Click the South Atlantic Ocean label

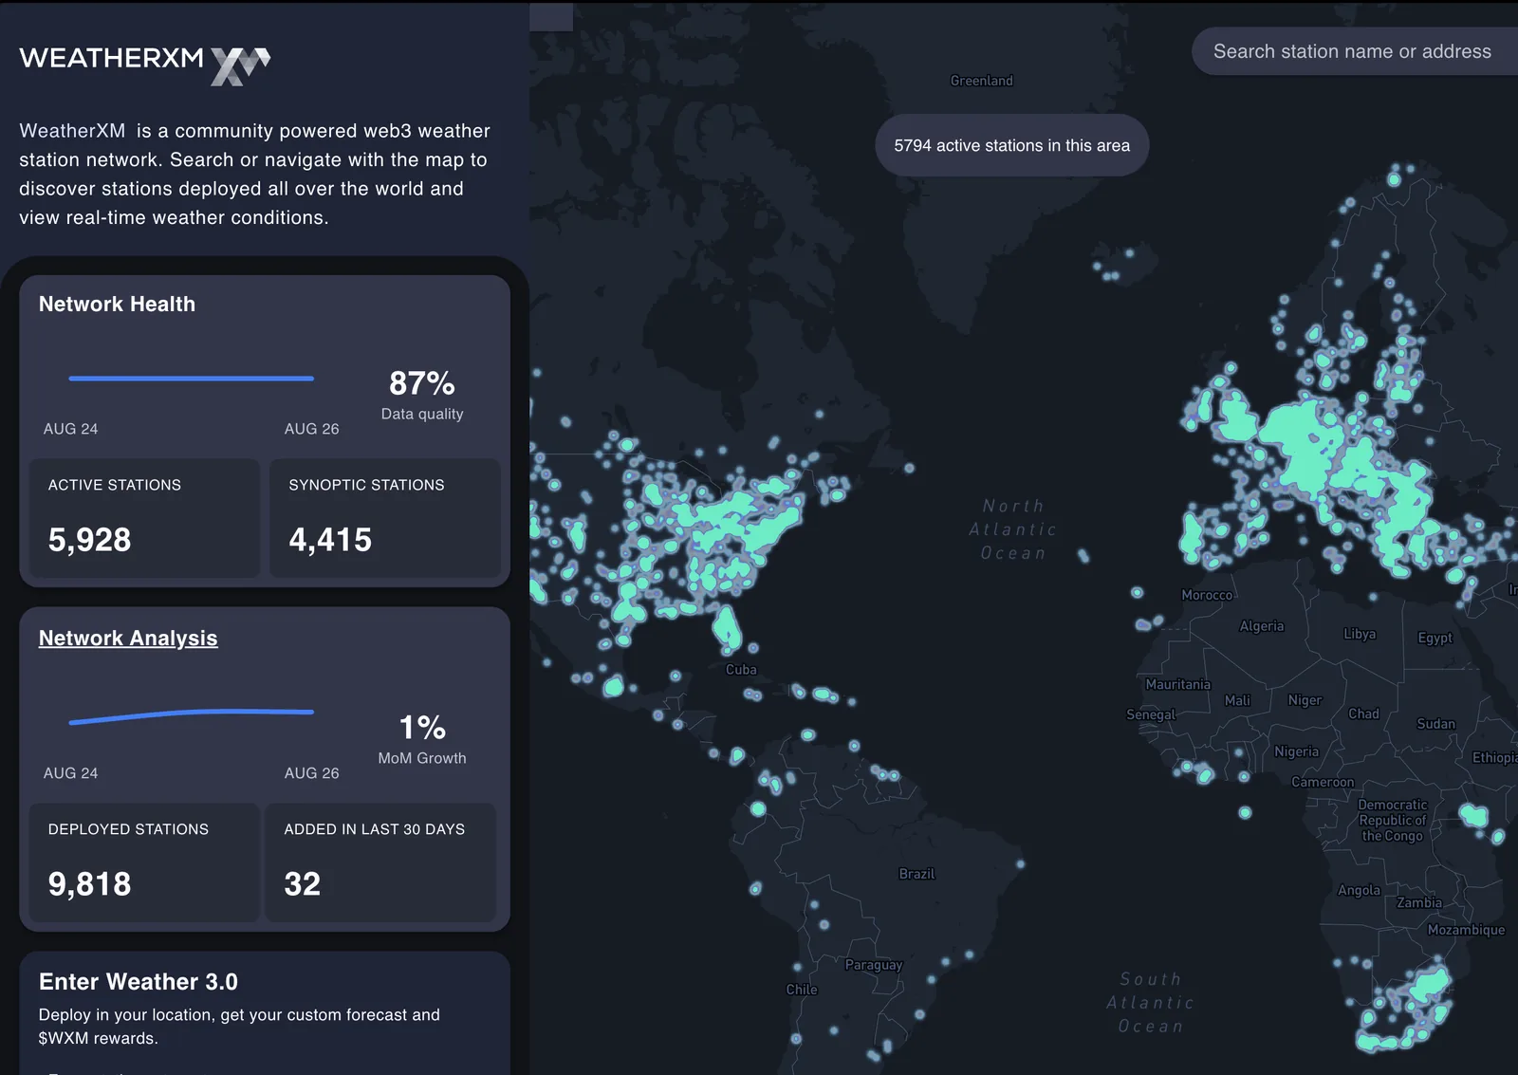click(x=1151, y=1003)
